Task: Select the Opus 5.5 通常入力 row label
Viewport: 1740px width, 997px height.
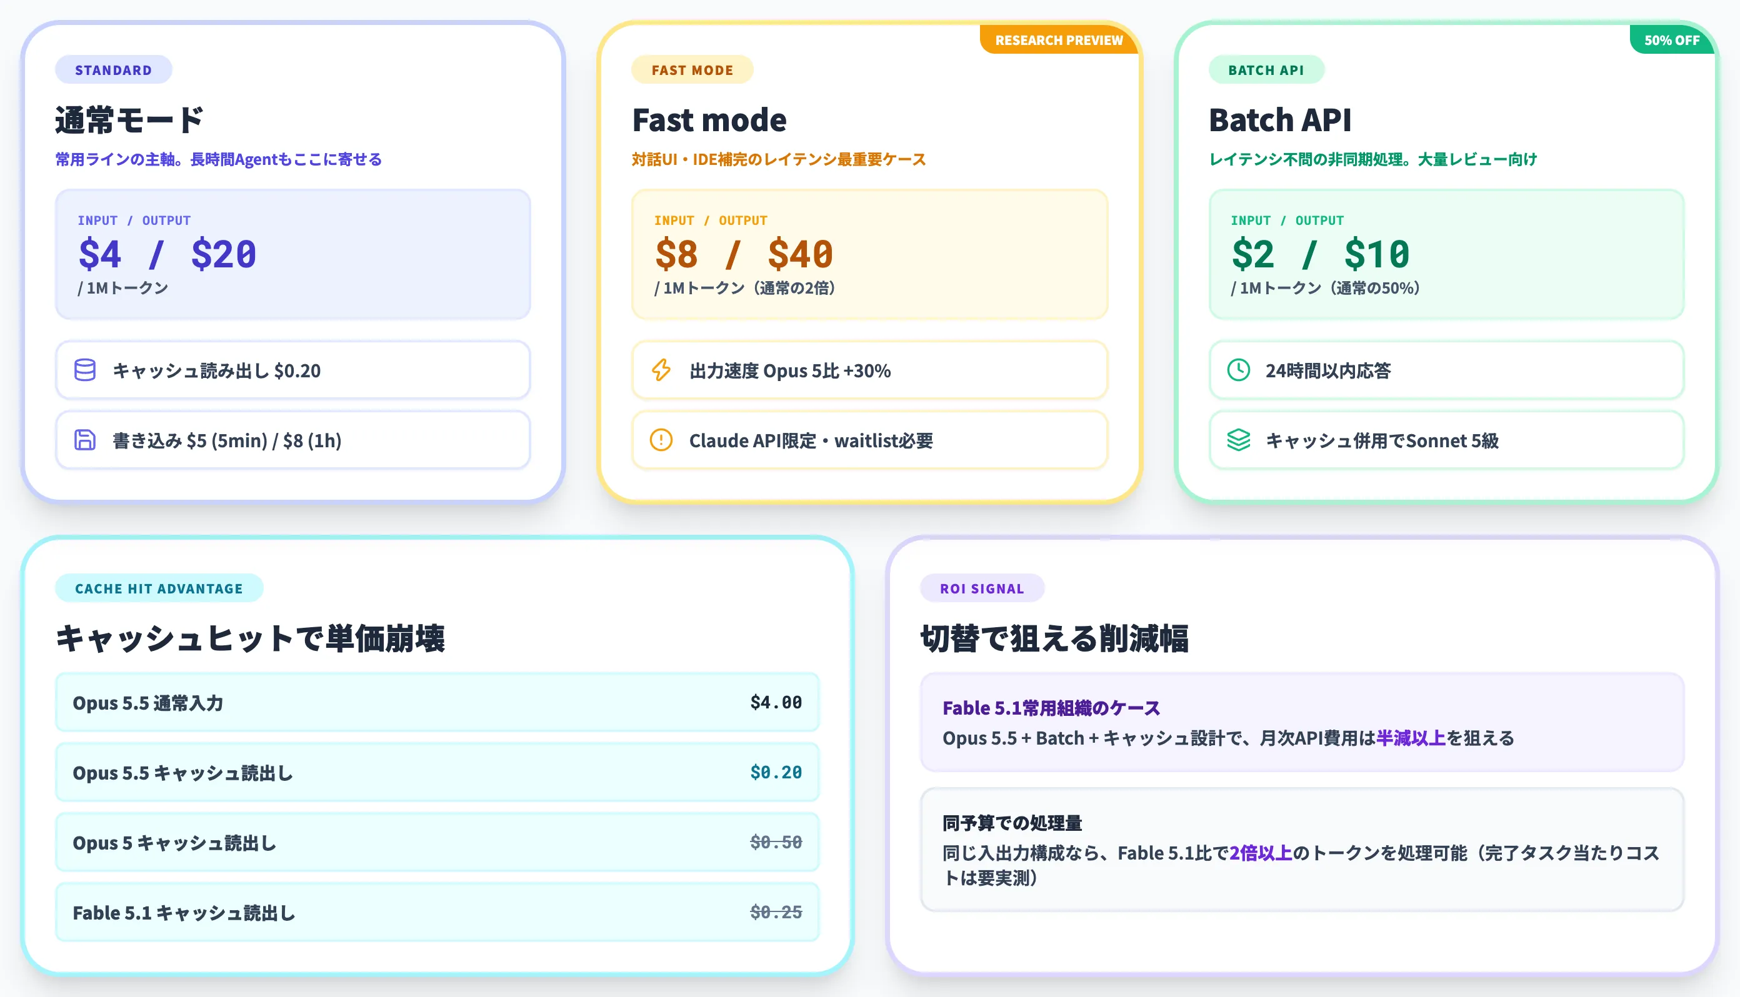Action: (148, 703)
